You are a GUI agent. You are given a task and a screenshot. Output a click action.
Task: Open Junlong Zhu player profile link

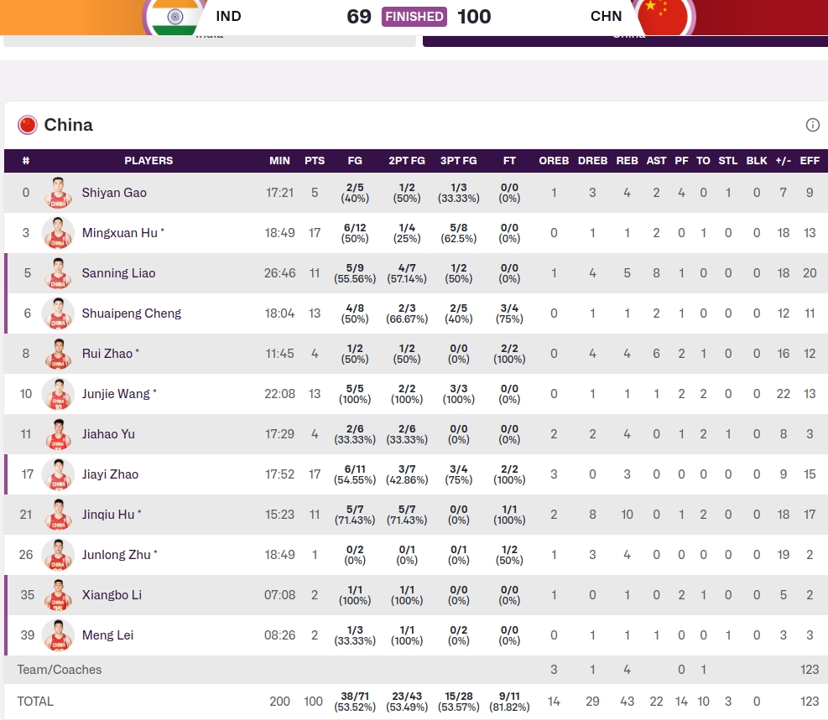click(116, 555)
